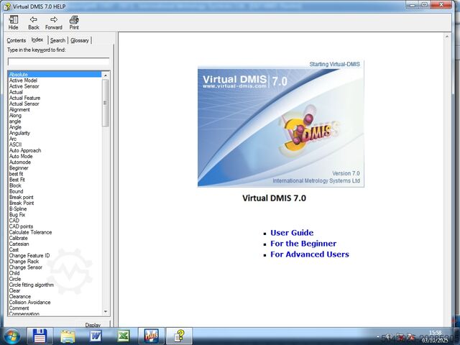Print the topic with Print icon

coord(74,22)
